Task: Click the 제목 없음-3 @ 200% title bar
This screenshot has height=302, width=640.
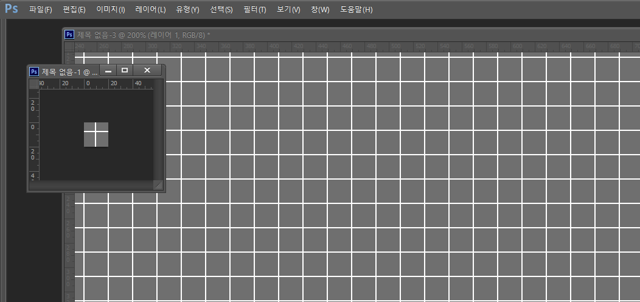Action: point(351,35)
